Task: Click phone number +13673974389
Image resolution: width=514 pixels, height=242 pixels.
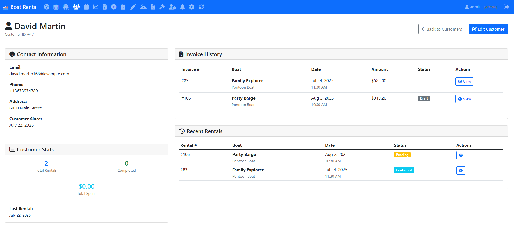Action: click(x=24, y=91)
